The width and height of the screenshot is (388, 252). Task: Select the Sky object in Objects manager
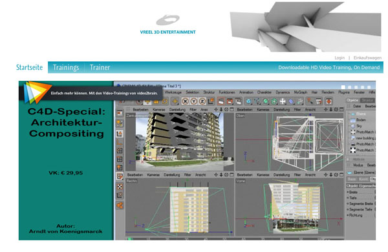(x=359, y=126)
